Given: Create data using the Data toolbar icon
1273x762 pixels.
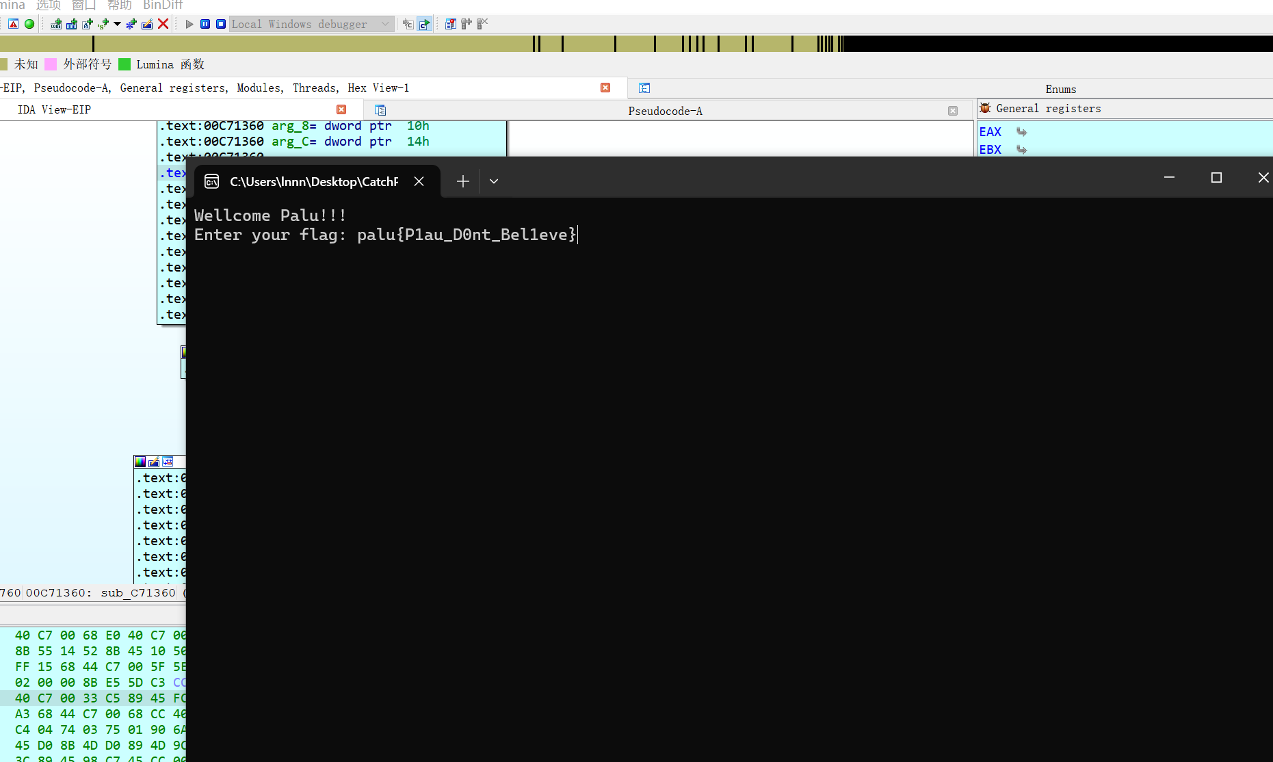Looking at the screenshot, I should click(70, 25).
